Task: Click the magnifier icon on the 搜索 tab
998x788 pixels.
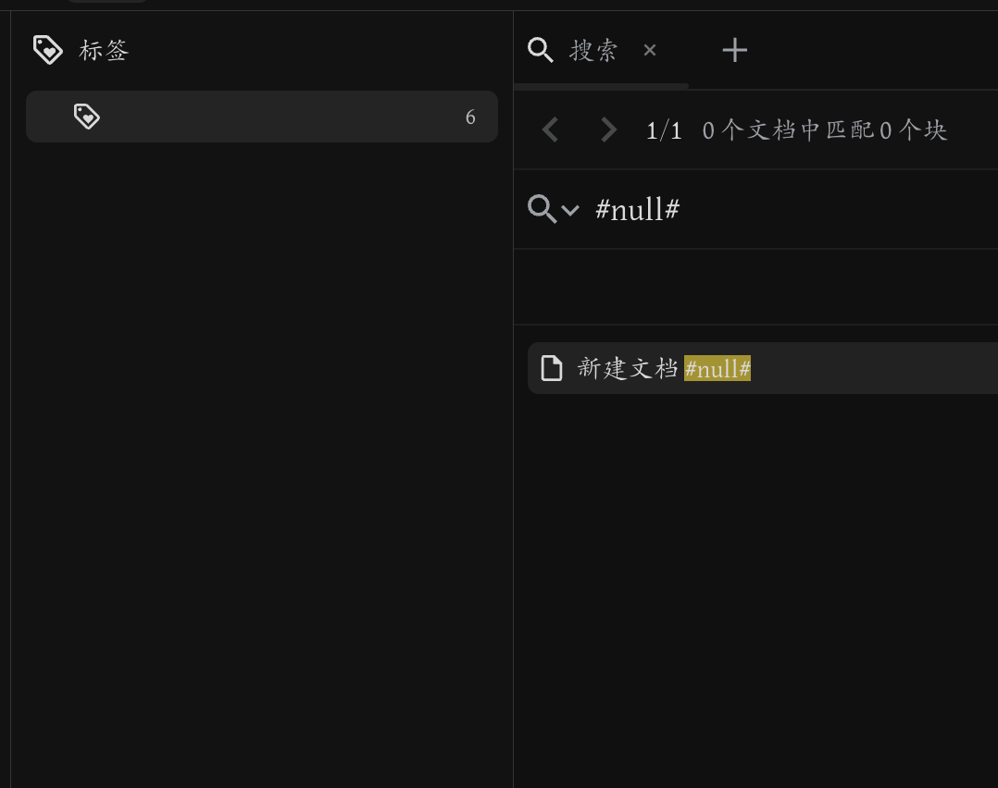Action: [541, 50]
